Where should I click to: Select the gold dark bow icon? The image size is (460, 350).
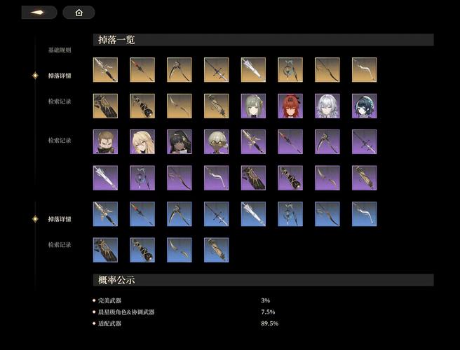[327, 70]
